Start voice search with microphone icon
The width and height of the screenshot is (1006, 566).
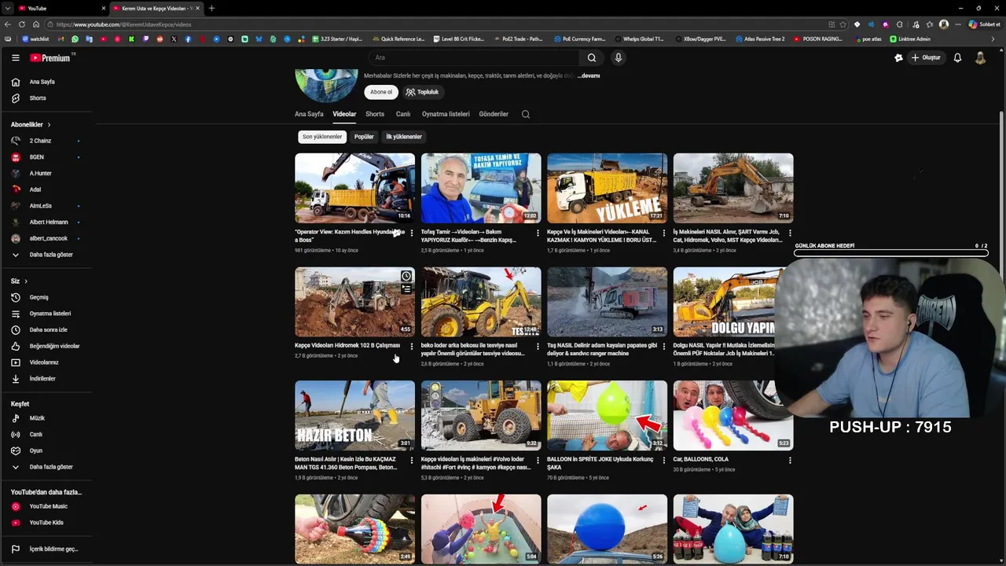click(x=619, y=57)
